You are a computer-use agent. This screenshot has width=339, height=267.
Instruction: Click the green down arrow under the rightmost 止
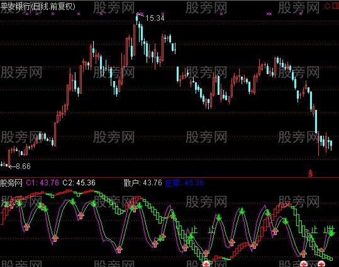click(331, 234)
